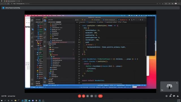Open Extensions icon in back VS Code window
The width and height of the screenshot is (181, 102).
coord(32,37)
